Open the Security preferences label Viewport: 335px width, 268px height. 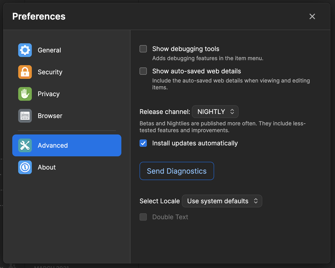point(50,72)
